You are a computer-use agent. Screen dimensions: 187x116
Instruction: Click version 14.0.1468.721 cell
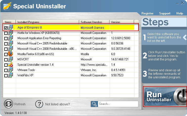click(120, 59)
